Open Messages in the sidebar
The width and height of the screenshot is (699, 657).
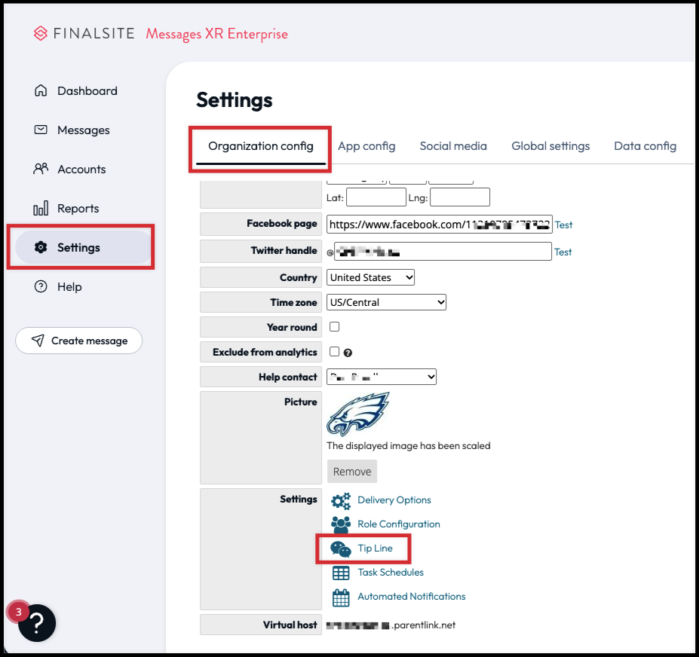tap(84, 130)
